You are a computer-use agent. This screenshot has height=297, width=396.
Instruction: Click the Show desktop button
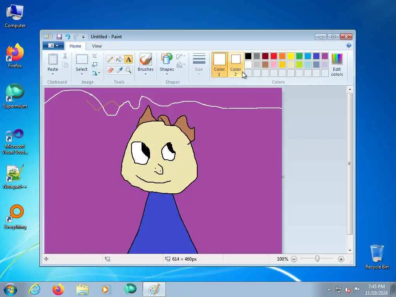tap(393, 289)
